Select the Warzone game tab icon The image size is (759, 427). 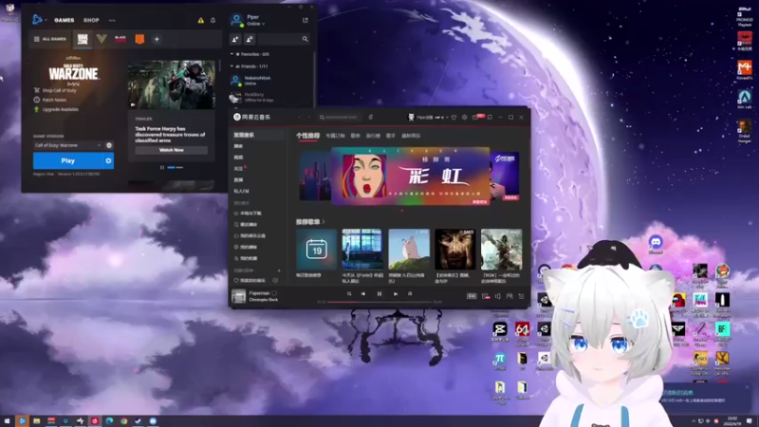(x=83, y=39)
